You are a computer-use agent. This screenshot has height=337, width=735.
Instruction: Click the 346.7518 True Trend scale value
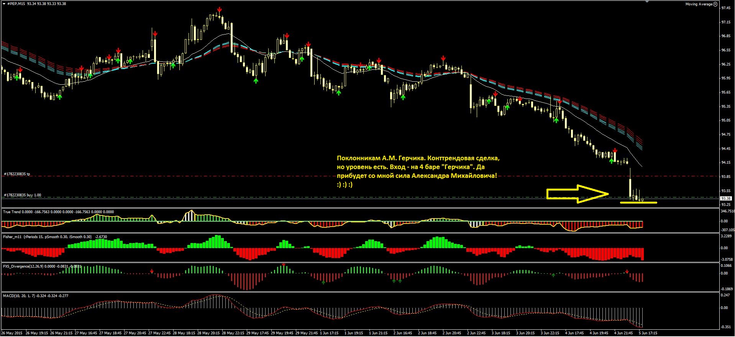click(727, 211)
